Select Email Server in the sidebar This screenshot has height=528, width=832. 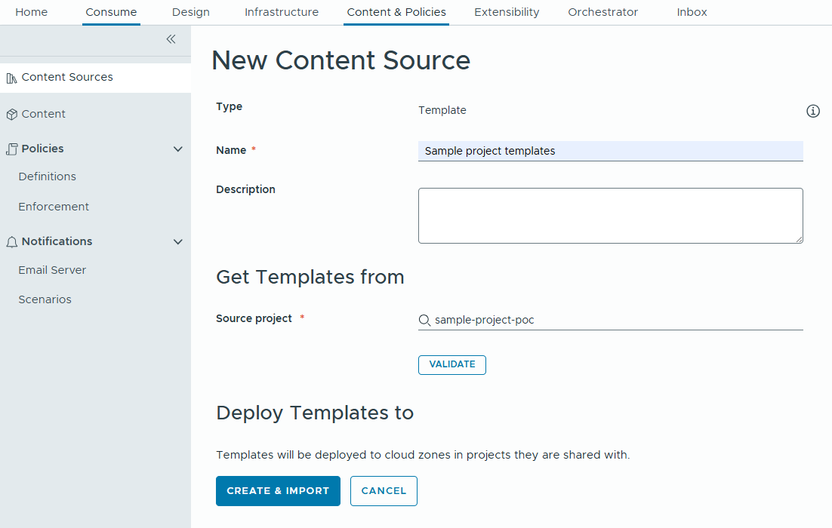52,270
